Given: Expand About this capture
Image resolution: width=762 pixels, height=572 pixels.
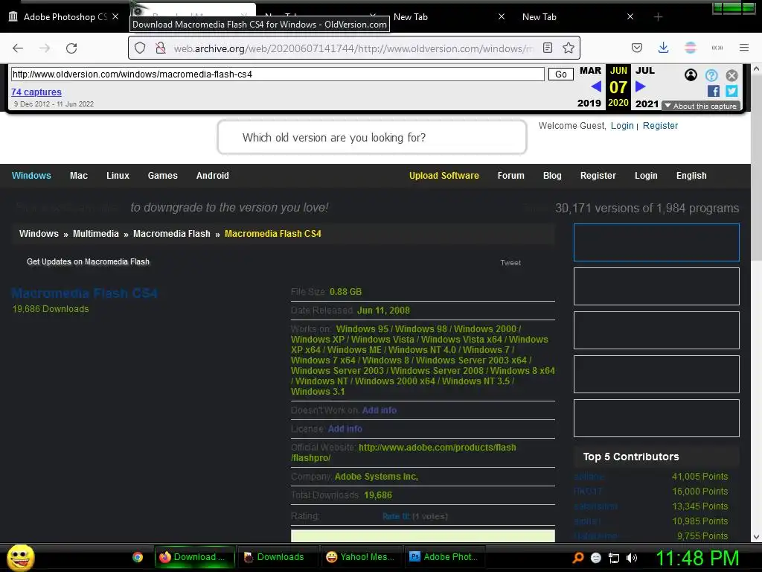Looking at the screenshot, I should [x=700, y=106].
